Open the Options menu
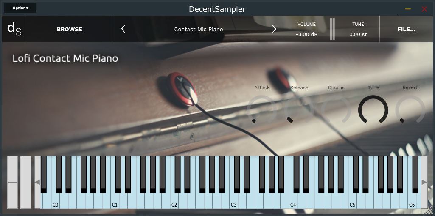The width and height of the screenshot is (435, 216). pos(20,8)
